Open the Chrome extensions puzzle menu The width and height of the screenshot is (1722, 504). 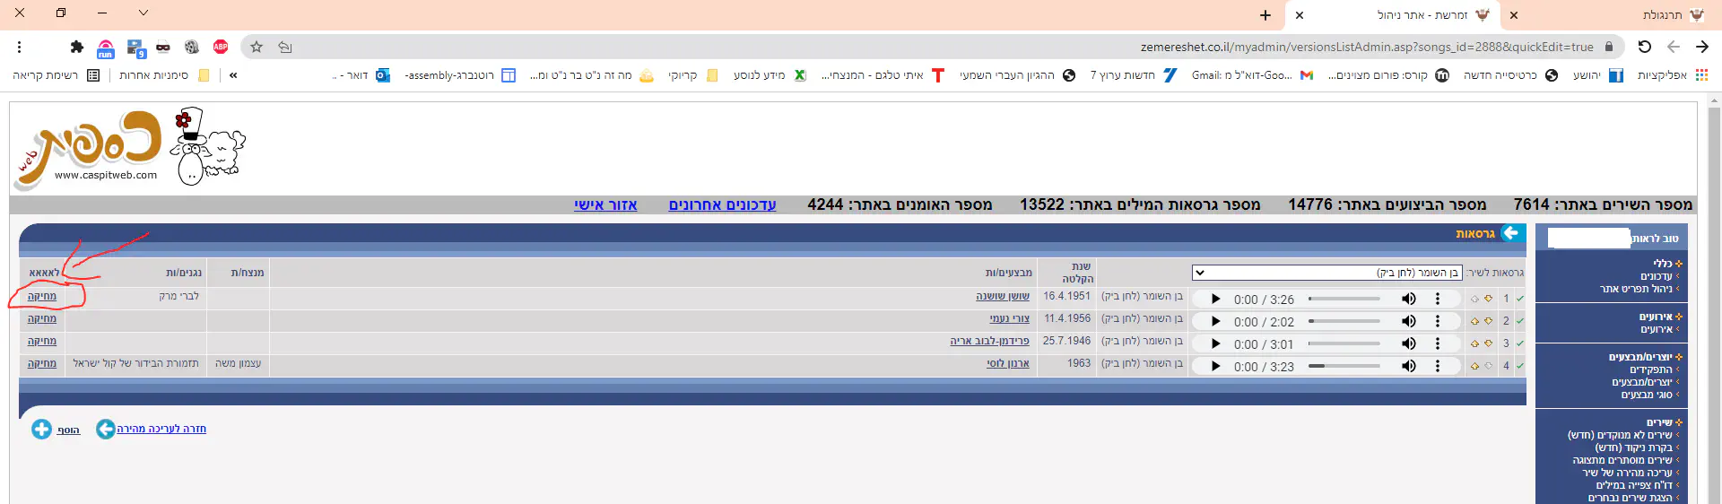click(x=77, y=47)
